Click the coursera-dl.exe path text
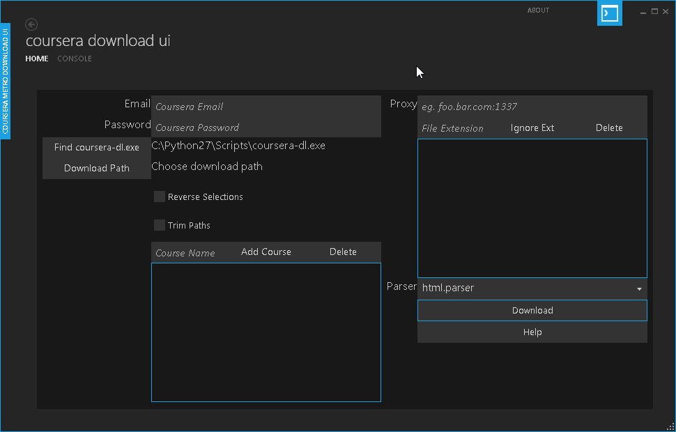676x432 pixels. tap(238, 146)
